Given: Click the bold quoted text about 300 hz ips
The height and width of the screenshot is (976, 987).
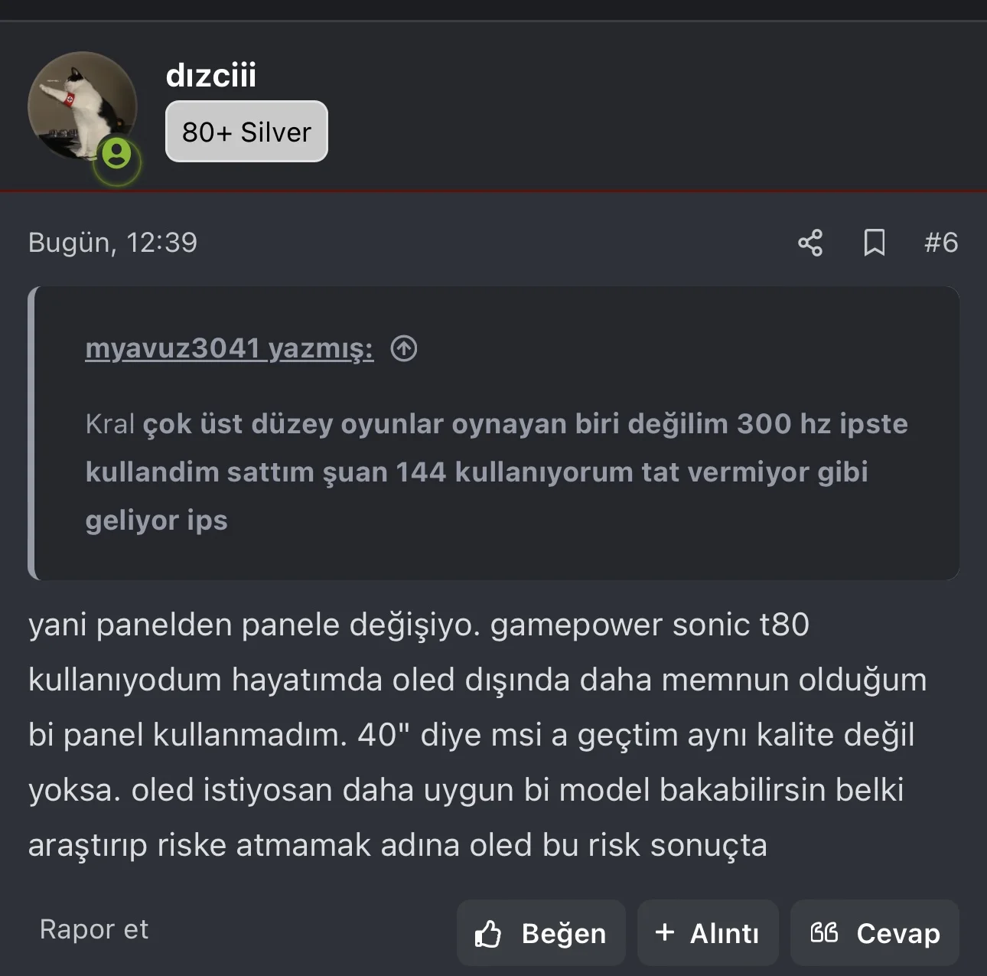Looking at the screenshot, I should [497, 472].
